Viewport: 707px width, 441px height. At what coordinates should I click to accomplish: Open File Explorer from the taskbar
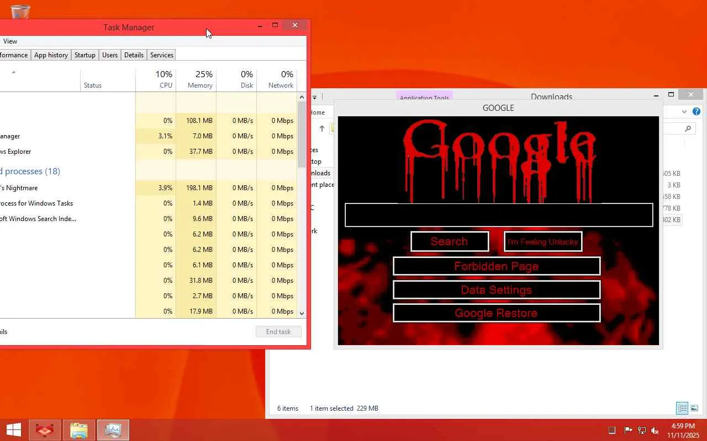tap(79, 430)
